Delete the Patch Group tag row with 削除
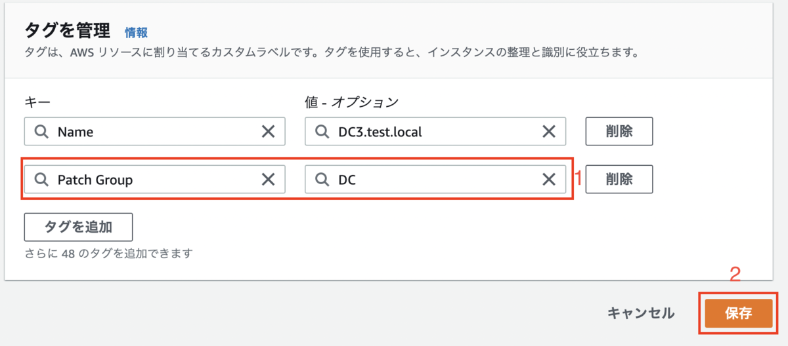The image size is (788, 346). [x=619, y=179]
